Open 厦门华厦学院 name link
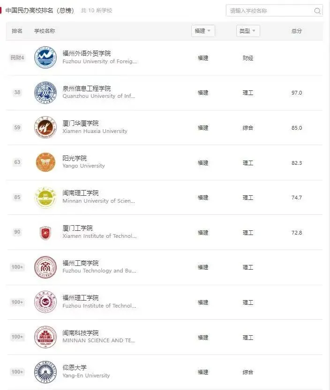The height and width of the screenshot is (390, 330). [x=81, y=123]
